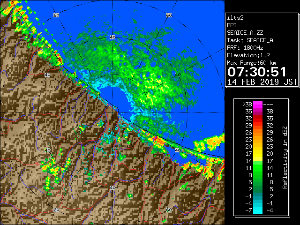Click the '20' value in legend right column
This screenshot has width=300, height=225.
(270, 154)
